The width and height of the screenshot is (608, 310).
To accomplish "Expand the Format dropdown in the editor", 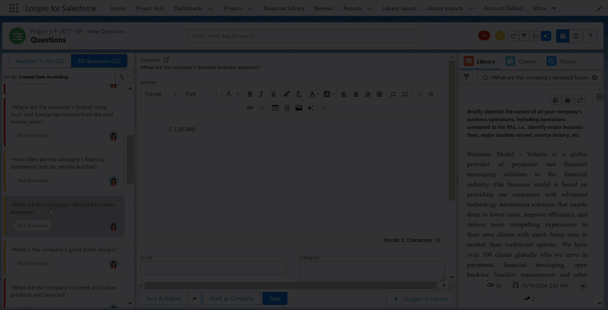I will click(161, 94).
